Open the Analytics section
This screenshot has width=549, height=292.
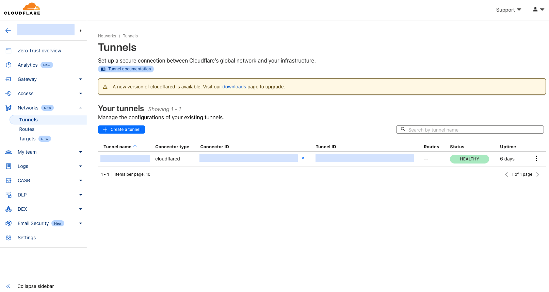tap(28, 65)
